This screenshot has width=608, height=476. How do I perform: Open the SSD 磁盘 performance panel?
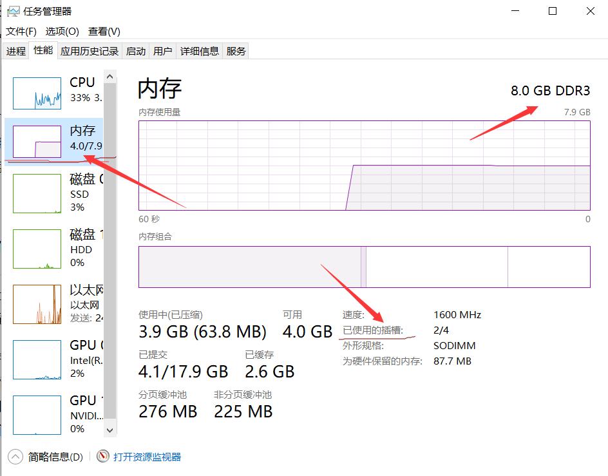37,193
